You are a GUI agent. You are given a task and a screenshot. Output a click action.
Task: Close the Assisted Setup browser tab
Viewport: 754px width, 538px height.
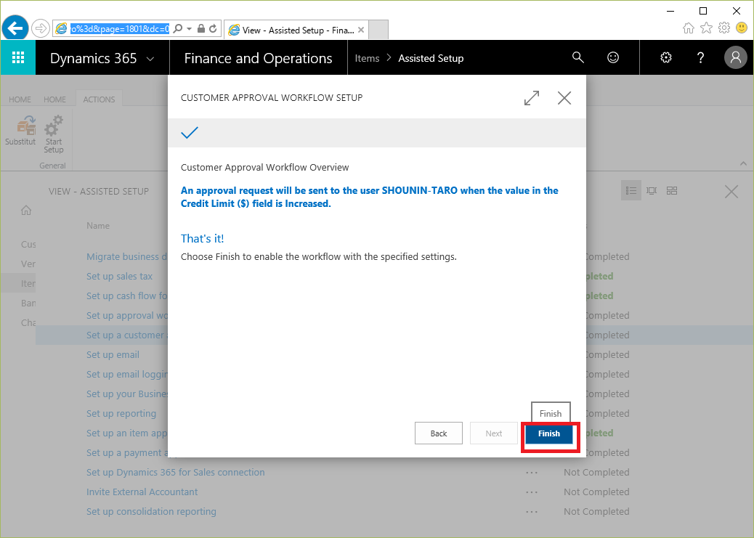[360, 30]
